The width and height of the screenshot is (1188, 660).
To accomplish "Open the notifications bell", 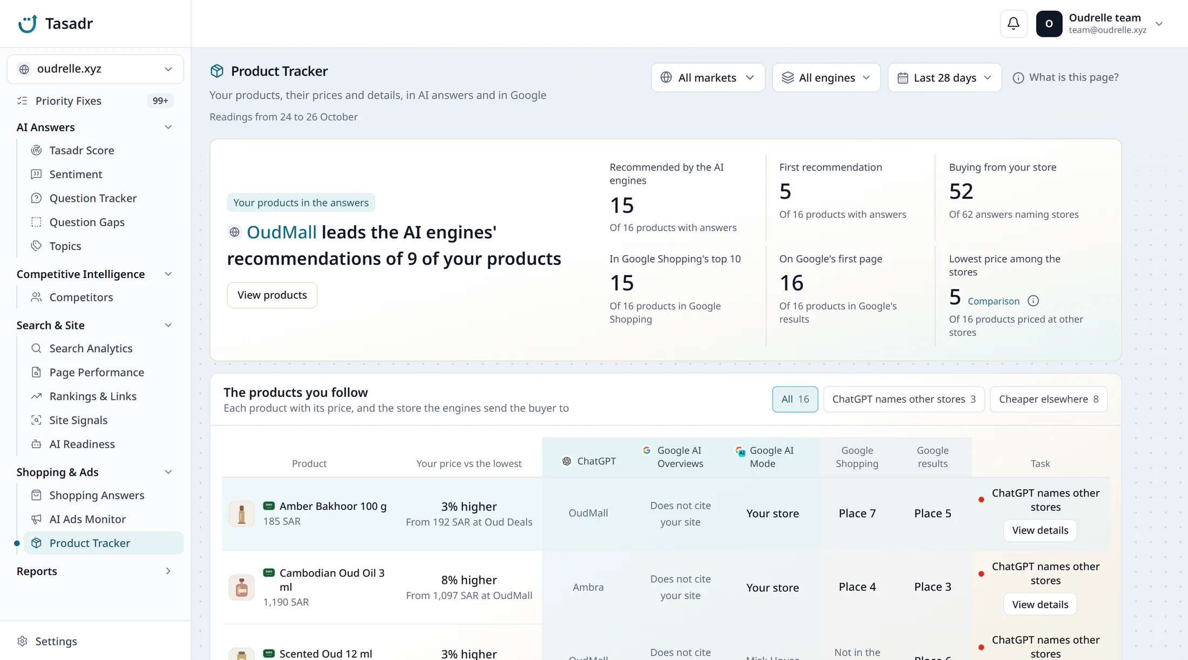I will 1013,24.
